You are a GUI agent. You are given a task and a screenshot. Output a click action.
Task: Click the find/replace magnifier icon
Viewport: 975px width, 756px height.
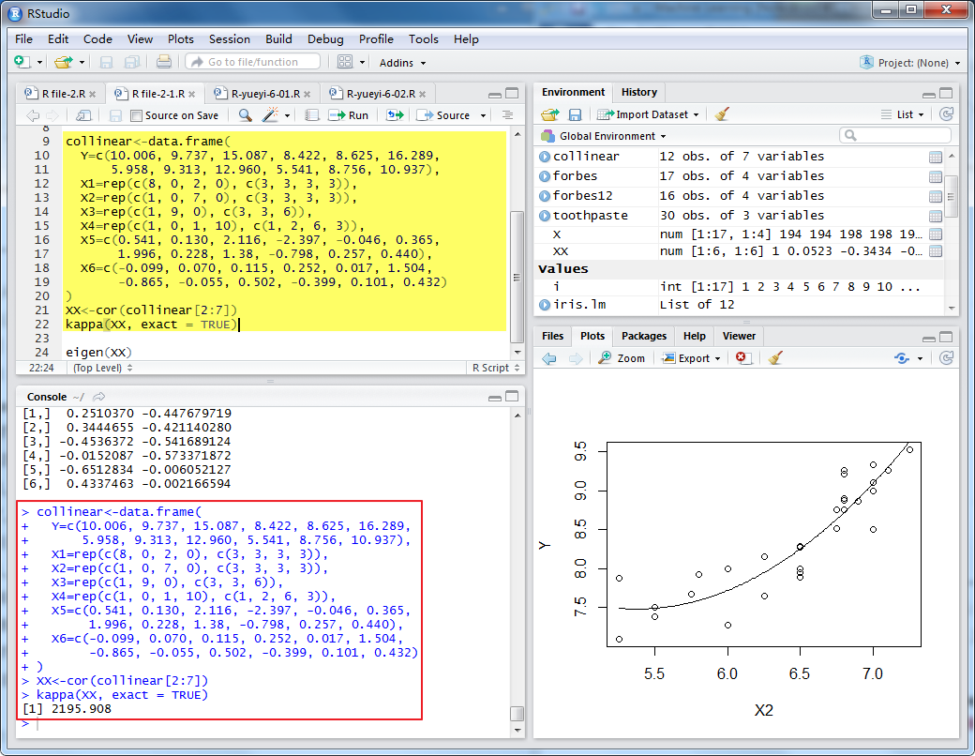pos(245,115)
